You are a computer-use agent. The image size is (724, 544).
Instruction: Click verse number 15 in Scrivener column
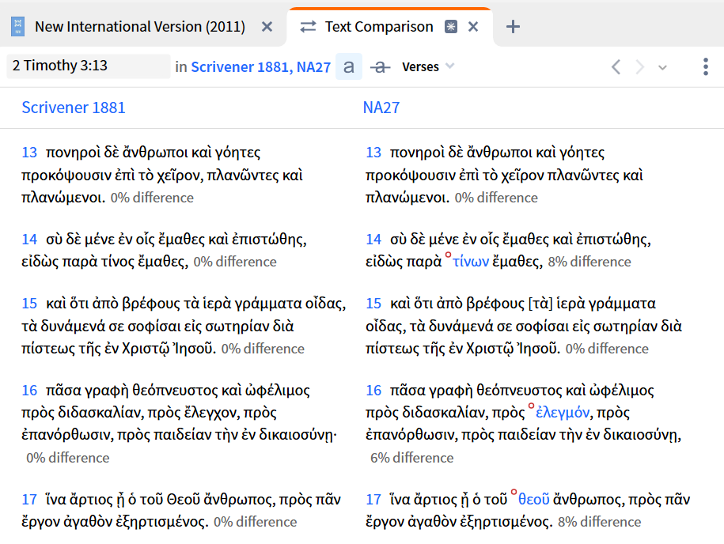tap(29, 303)
